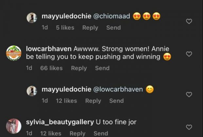Send lowcarbhaven's comment to someone

tap(102, 68)
